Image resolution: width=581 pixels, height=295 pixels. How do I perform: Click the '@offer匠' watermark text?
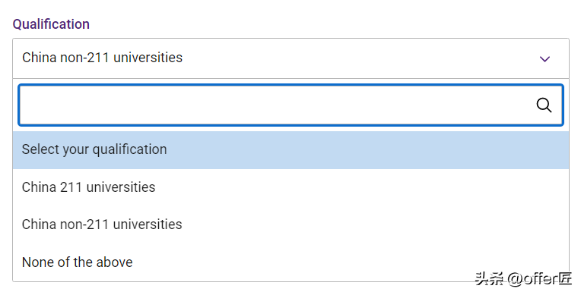[x=539, y=279]
